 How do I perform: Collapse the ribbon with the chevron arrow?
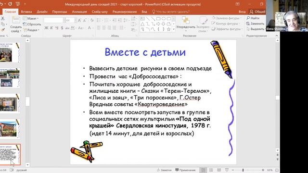pyautogui.click(x=277, y=36)
